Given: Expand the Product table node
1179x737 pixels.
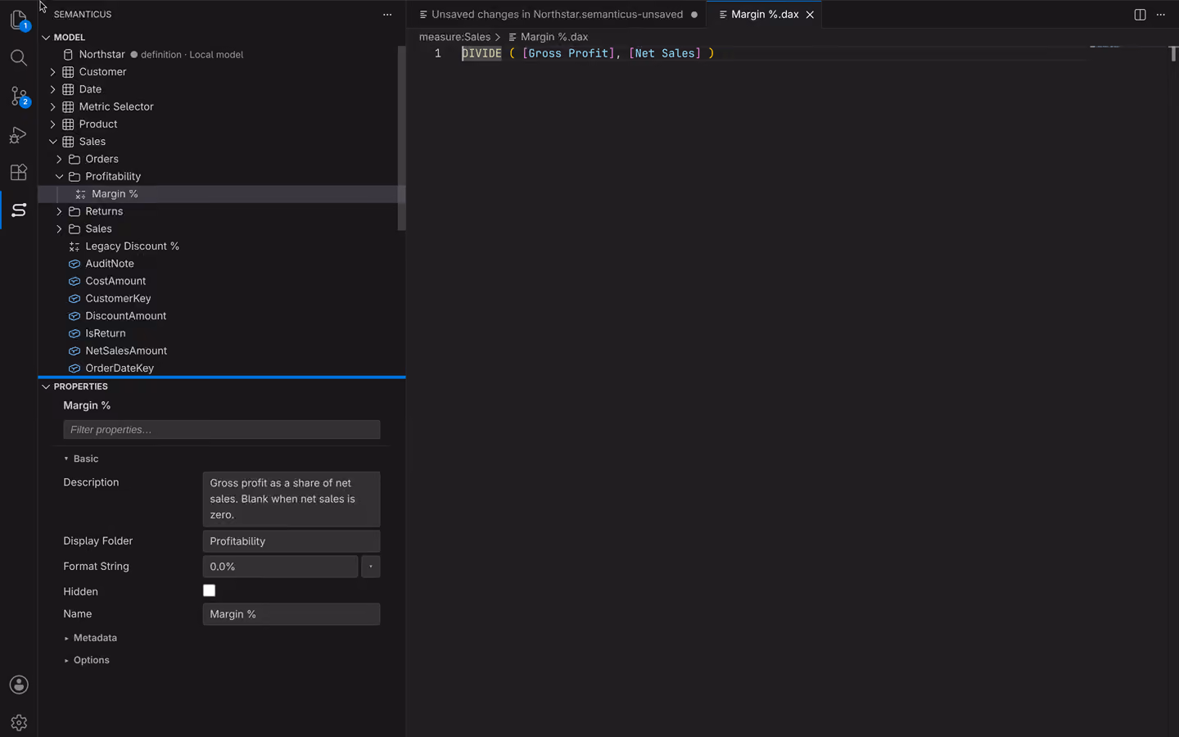Looking at the screenshot, I should (x=53, y=124).
